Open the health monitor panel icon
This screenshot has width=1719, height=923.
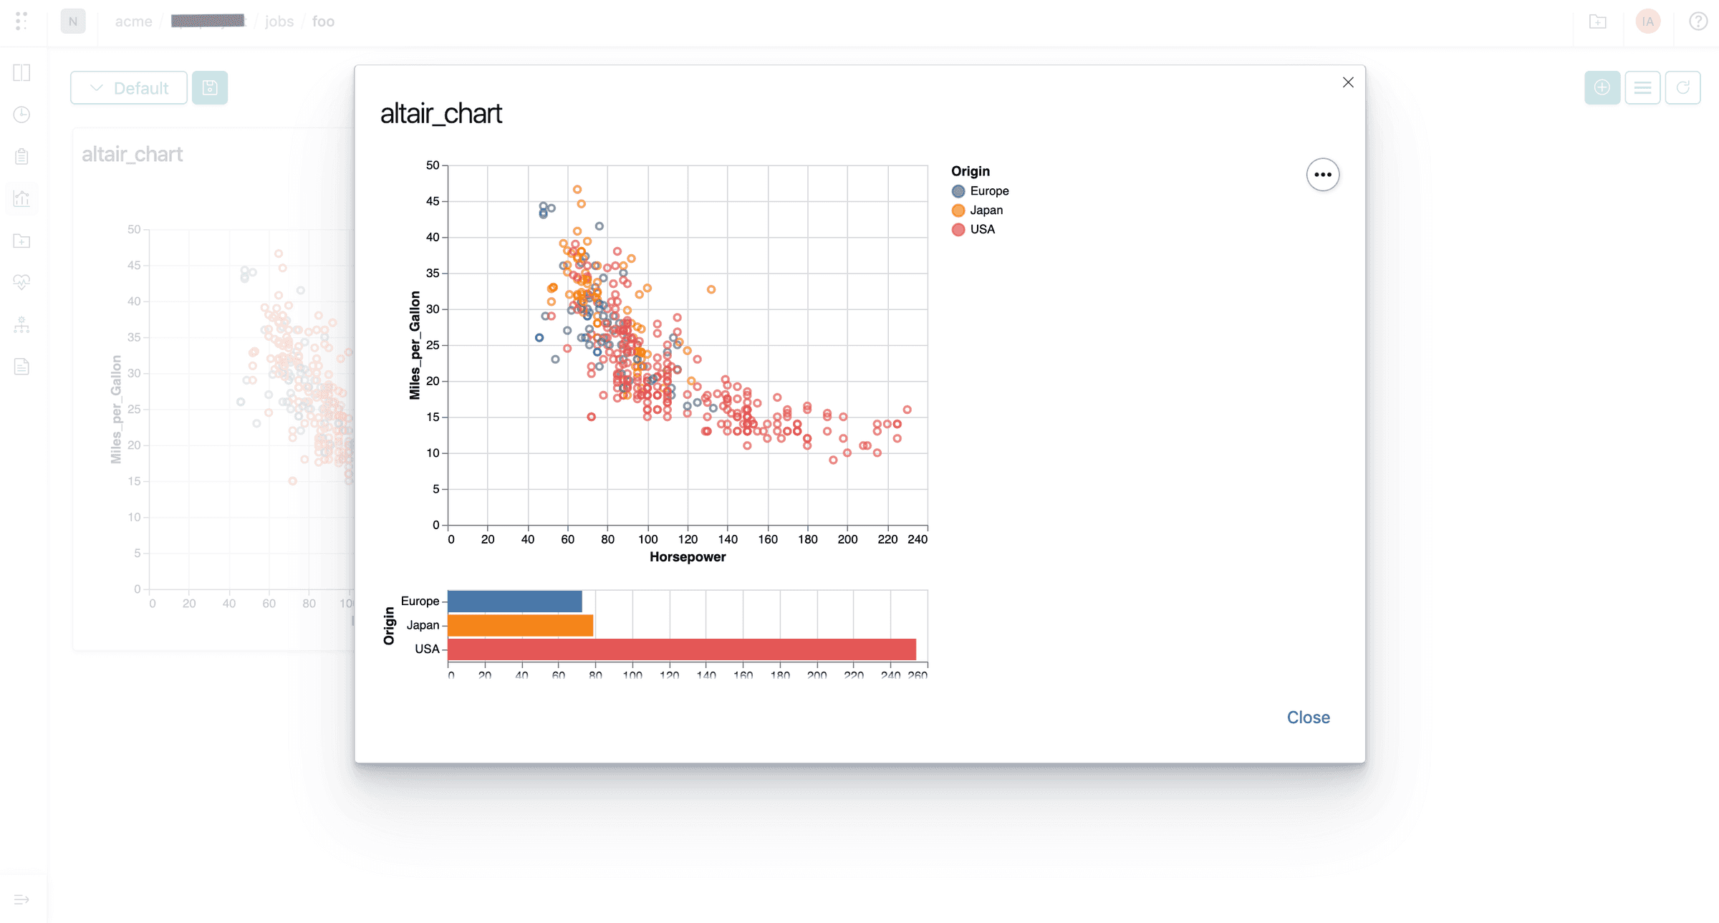point(21,281)
